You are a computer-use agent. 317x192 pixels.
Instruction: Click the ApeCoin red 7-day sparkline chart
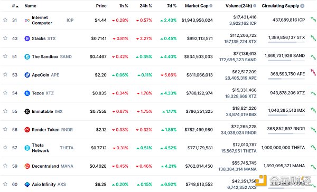pyautogui.click(x=313, y=72)
